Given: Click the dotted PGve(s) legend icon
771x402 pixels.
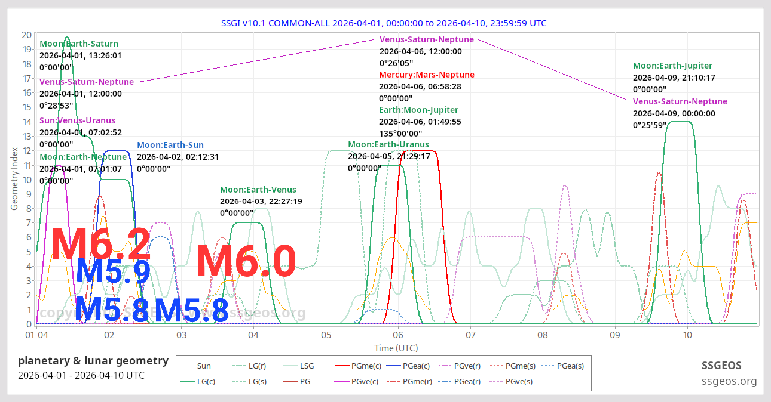Looking at the screenshot, I should tap(496, 381).
